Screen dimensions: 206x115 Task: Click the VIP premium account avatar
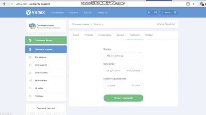point(32,26)
